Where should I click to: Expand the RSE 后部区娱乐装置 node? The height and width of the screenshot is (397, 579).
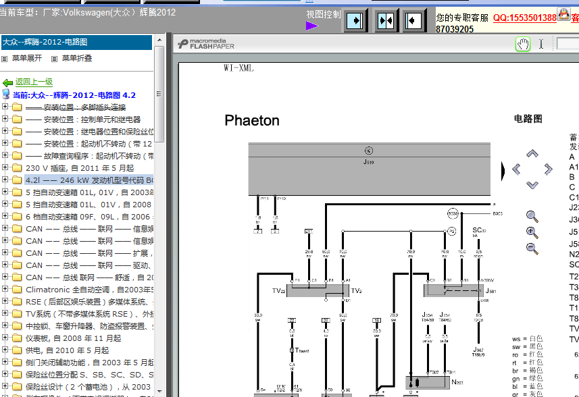(5, 301)
